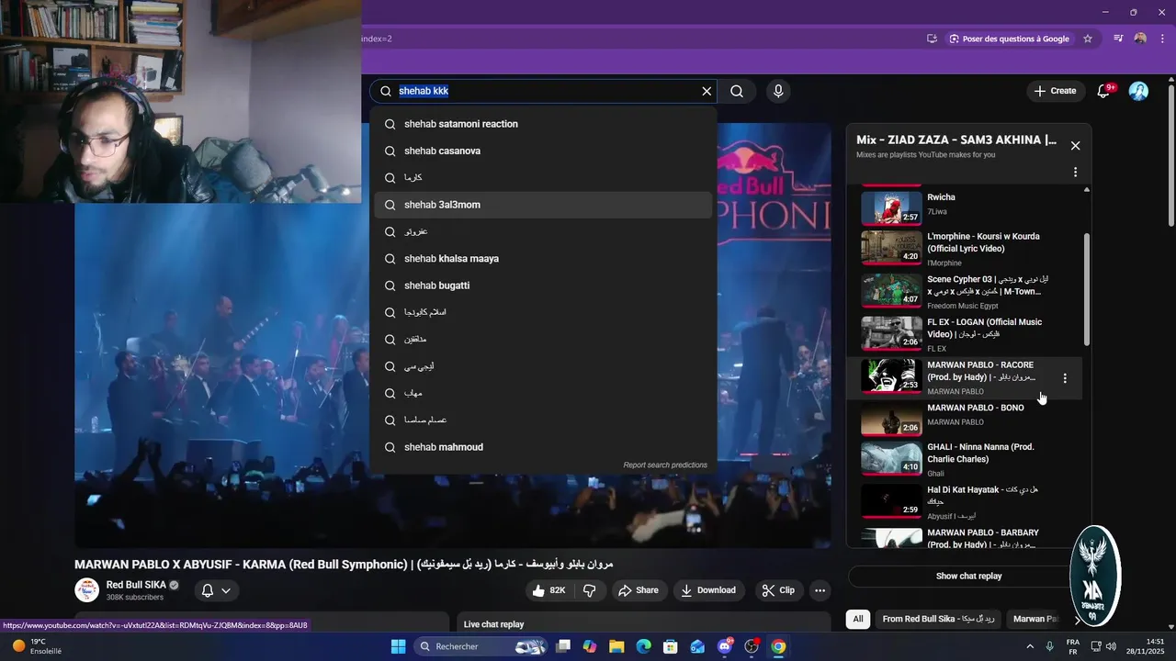Clear the search box with the X icon

coord(707,91)
